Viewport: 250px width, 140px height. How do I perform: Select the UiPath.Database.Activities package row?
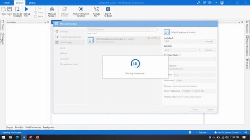124,40
